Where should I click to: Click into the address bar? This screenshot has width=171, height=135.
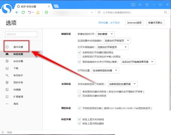click(x=69, y=13)
